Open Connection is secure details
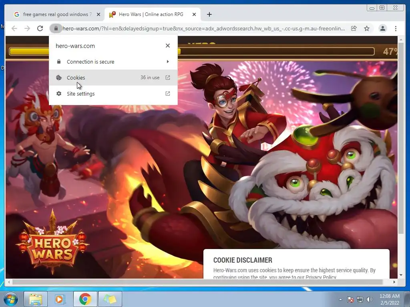 113,62
